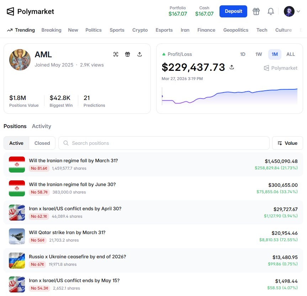Open notifications bell icon
307x296 pixels.
pos(271,11)
